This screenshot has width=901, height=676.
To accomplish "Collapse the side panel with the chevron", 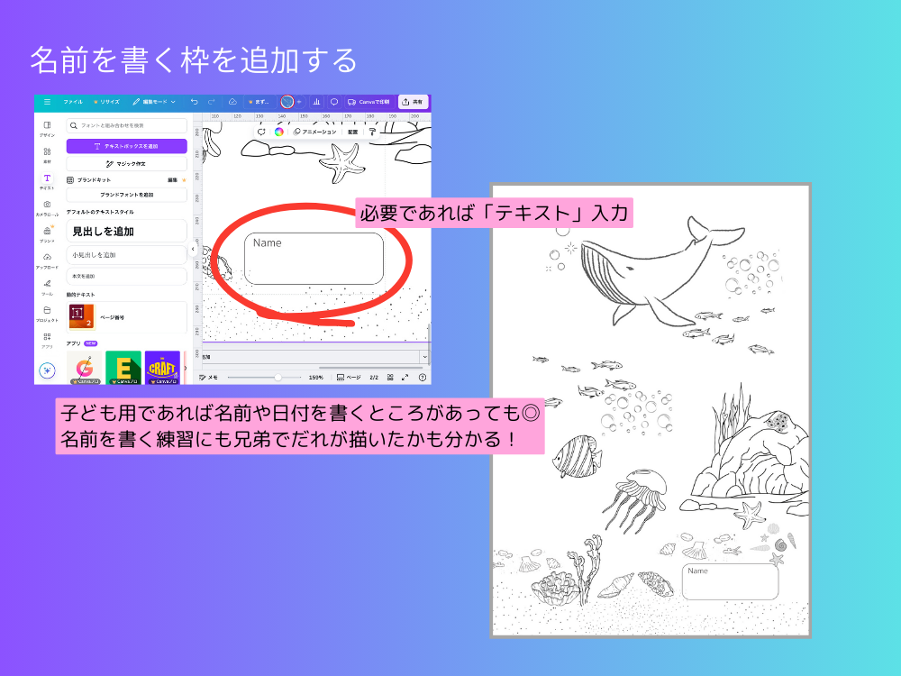I will (193, 248).
